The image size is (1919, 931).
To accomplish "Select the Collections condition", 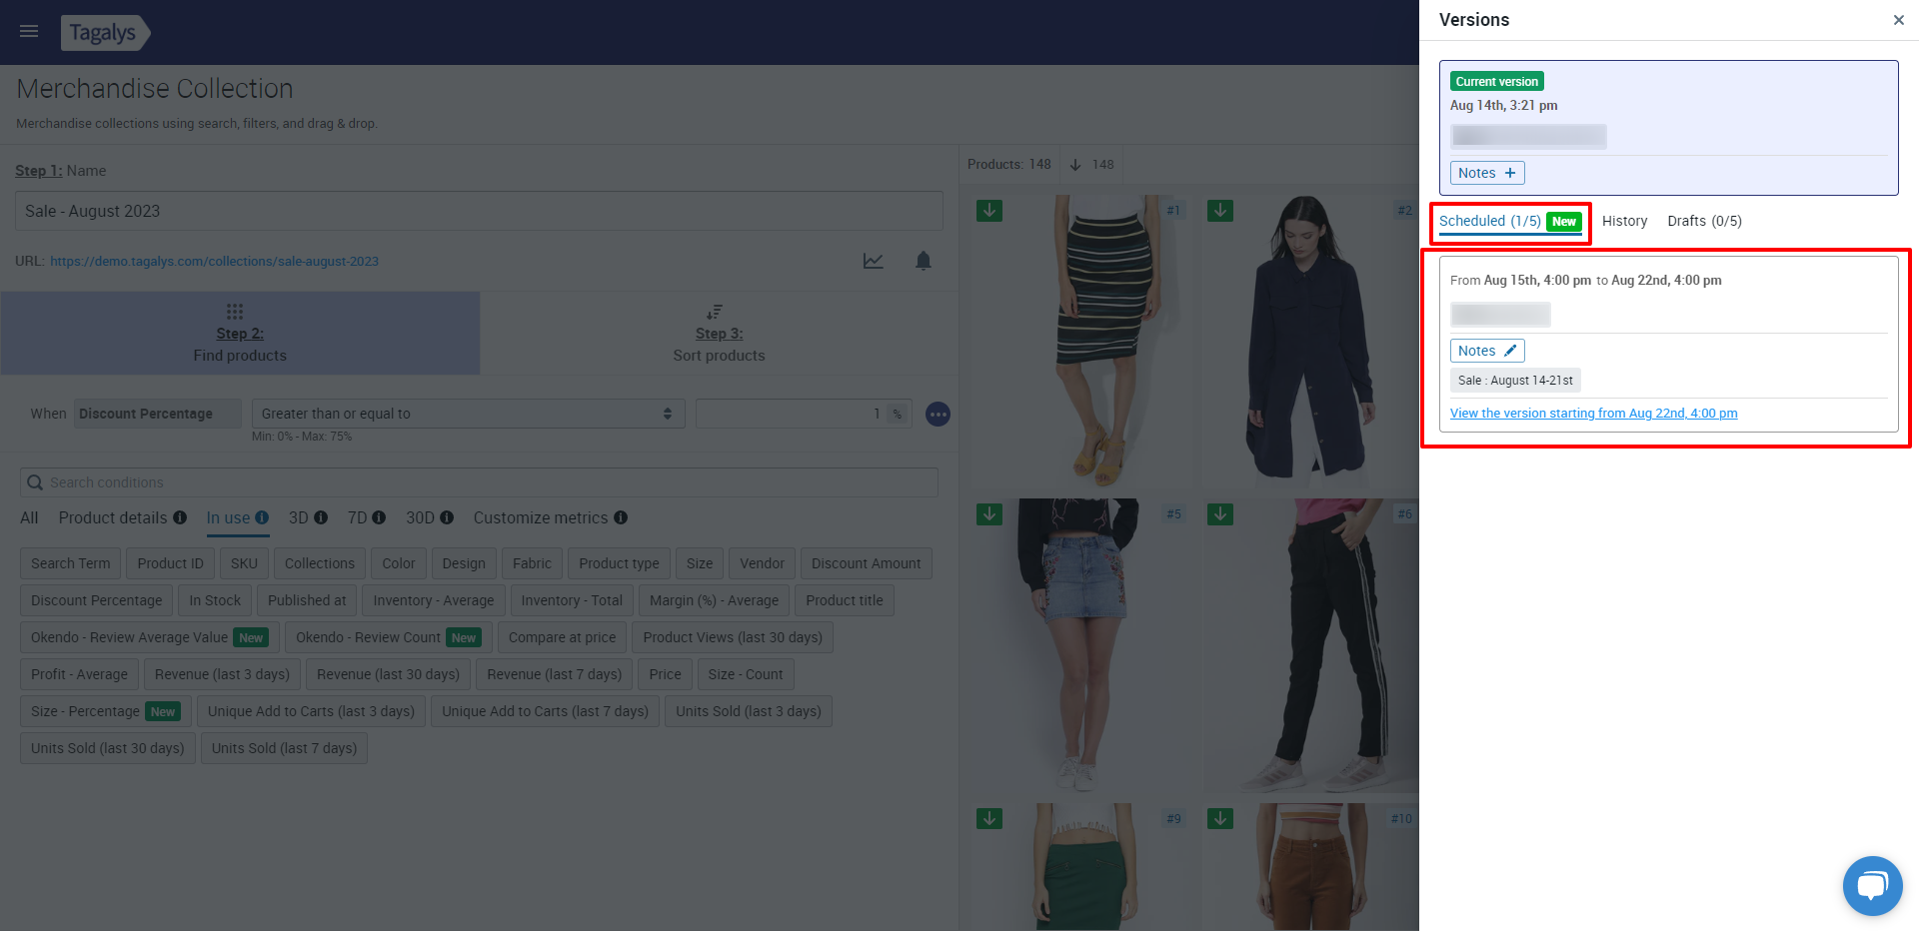I will [320, 563].
